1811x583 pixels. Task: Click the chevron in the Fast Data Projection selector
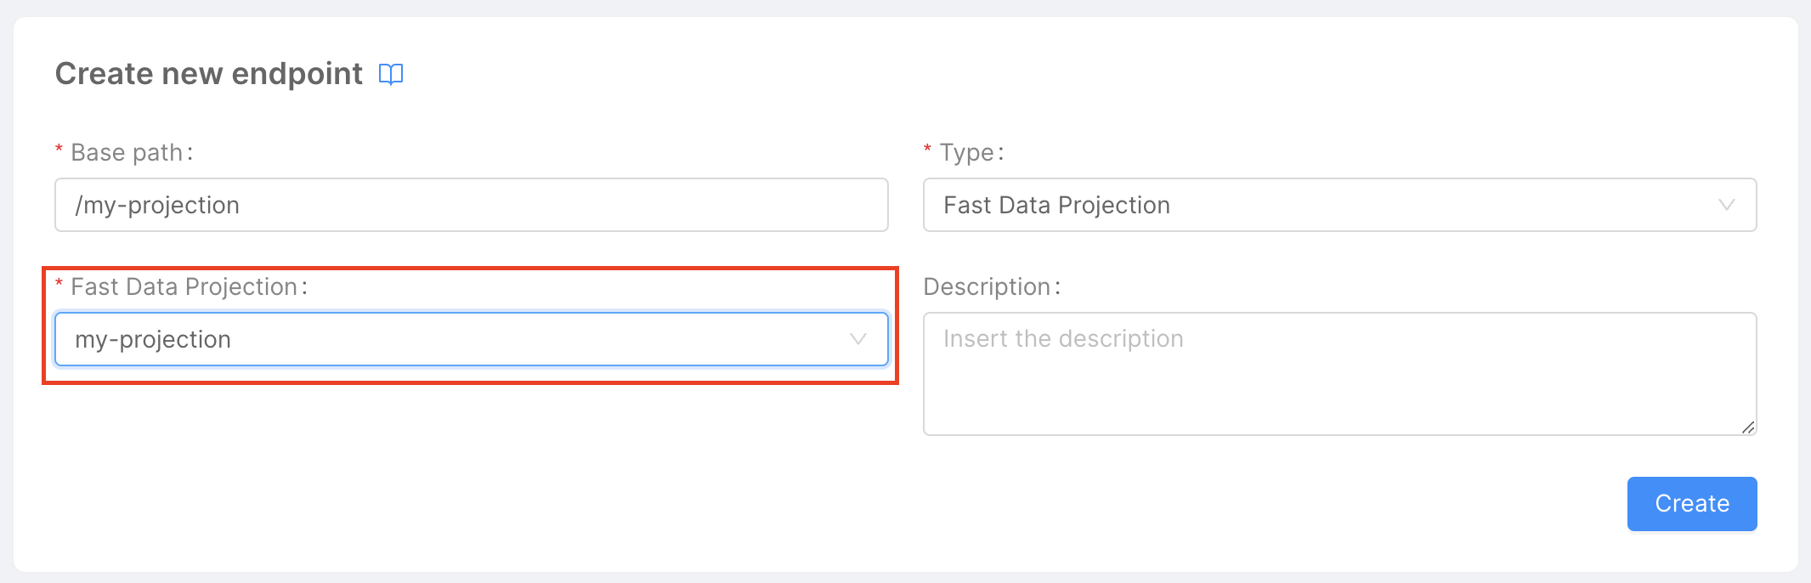pos(858,339)
